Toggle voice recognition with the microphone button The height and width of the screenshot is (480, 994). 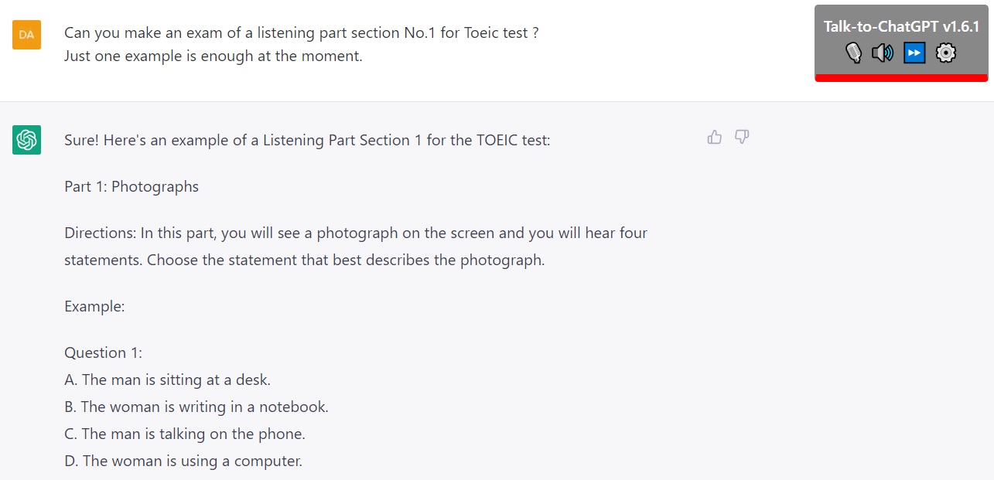(x=853, y=53)
